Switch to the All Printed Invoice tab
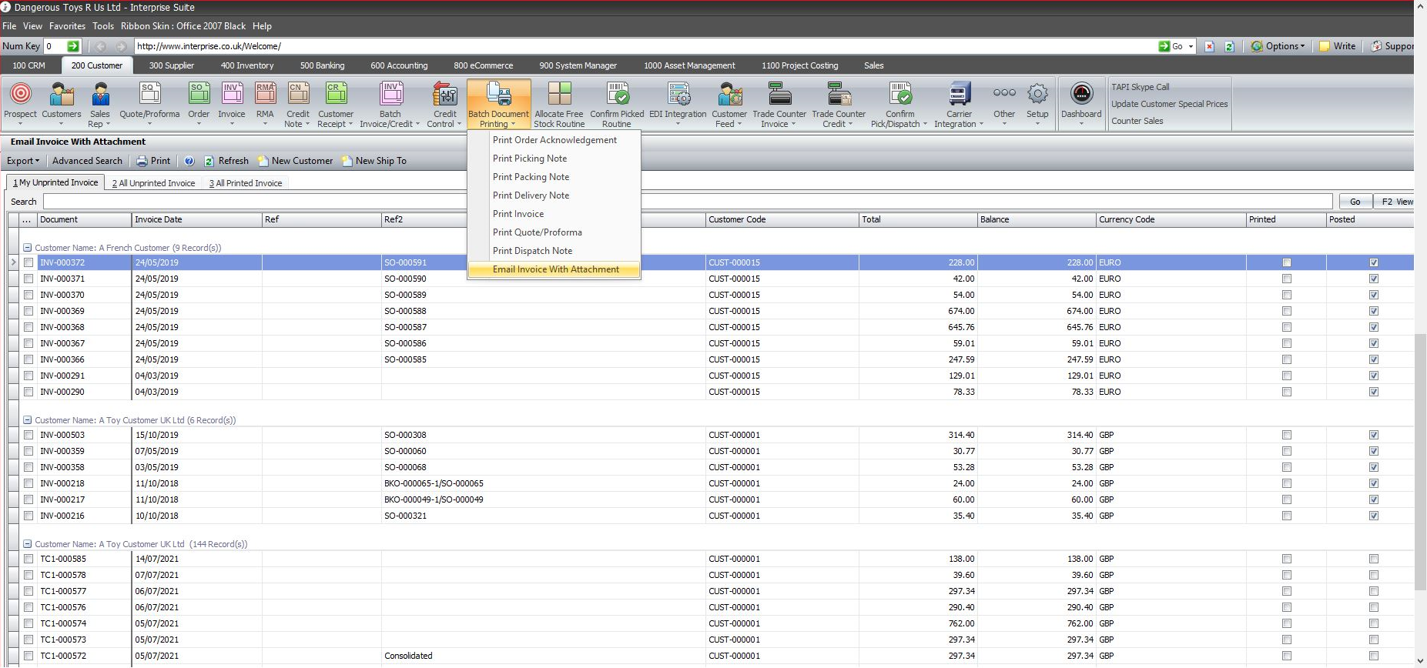This screenshot has height=668, width=1427. tap(246, 183)
